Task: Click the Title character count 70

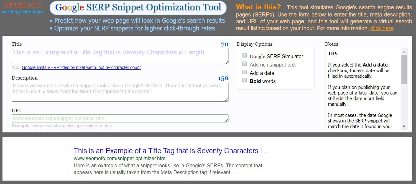Action: pyautogui.click(x=225, y=44)
